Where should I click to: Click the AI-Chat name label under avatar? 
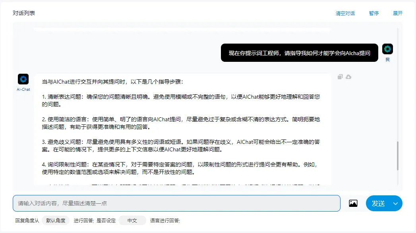(x=23, y=90)
